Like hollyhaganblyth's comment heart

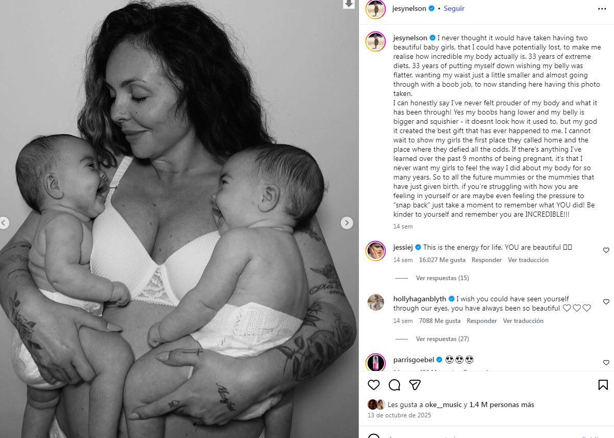pyautogui.click(x=606, y=302)
